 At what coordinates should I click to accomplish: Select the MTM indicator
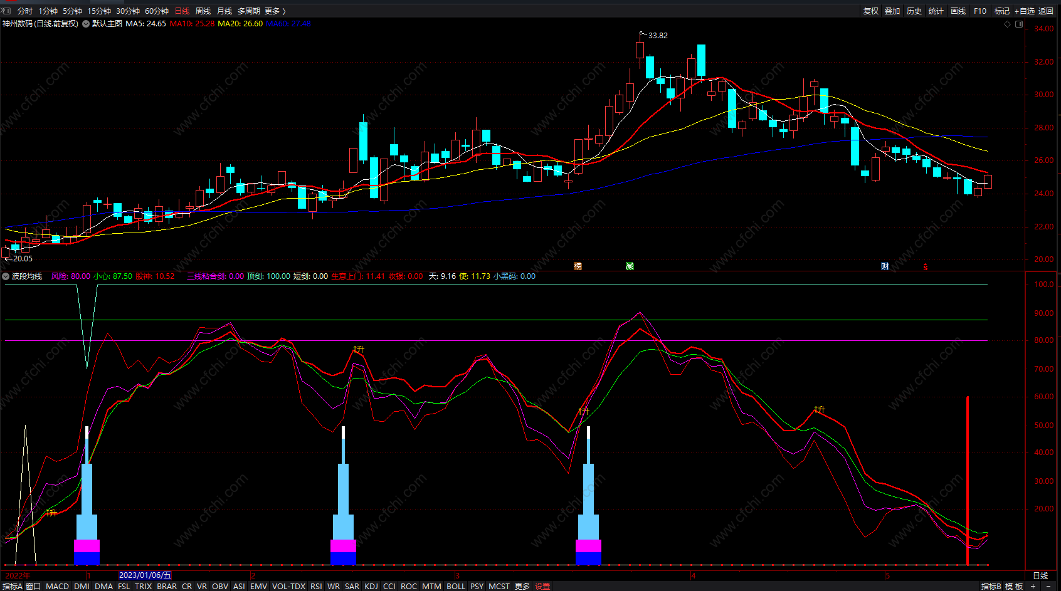431,587
